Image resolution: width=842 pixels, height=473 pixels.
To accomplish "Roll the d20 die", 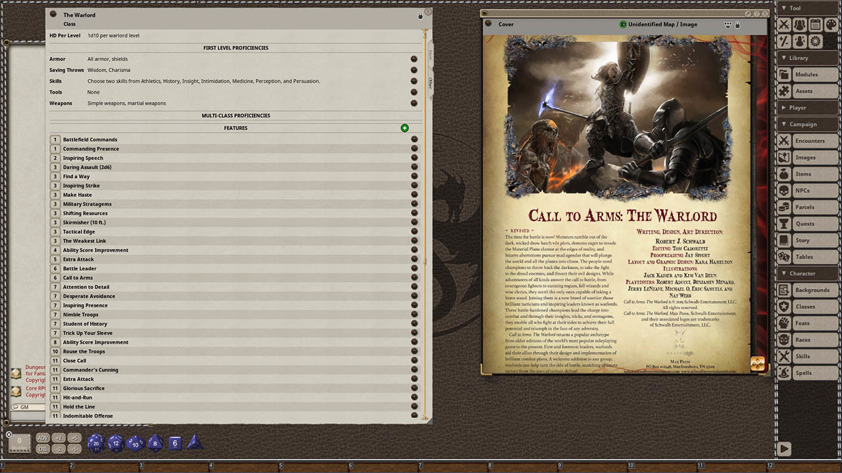I will pyautogui.click(x=96, y=443).
